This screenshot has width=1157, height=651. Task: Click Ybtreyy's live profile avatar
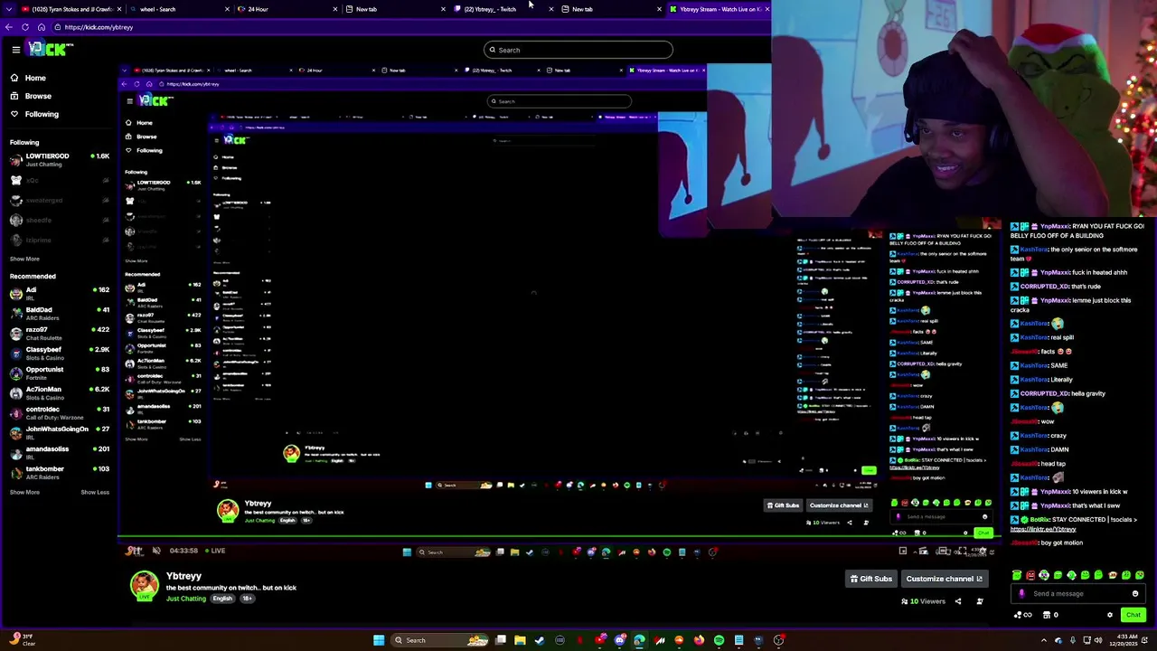144,586
